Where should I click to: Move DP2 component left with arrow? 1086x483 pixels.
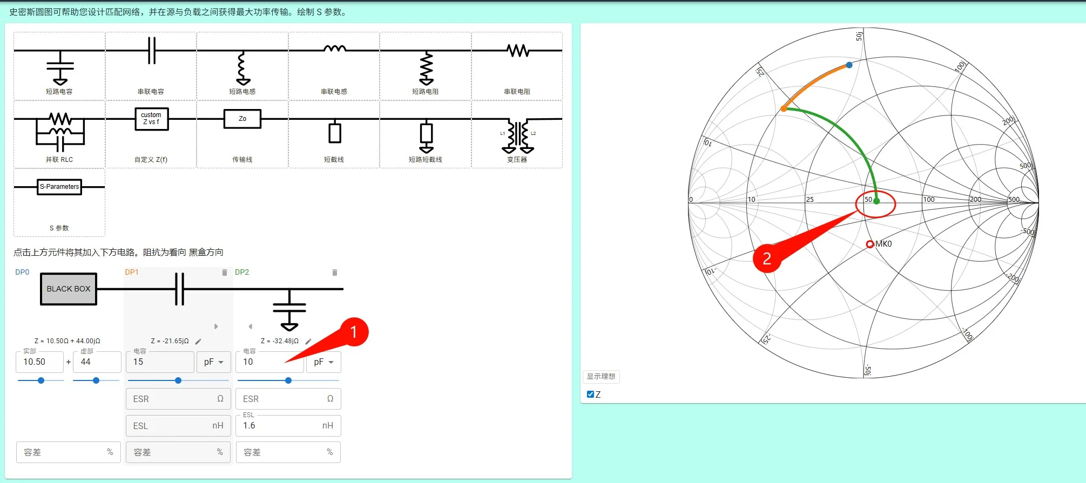[250, 326]
